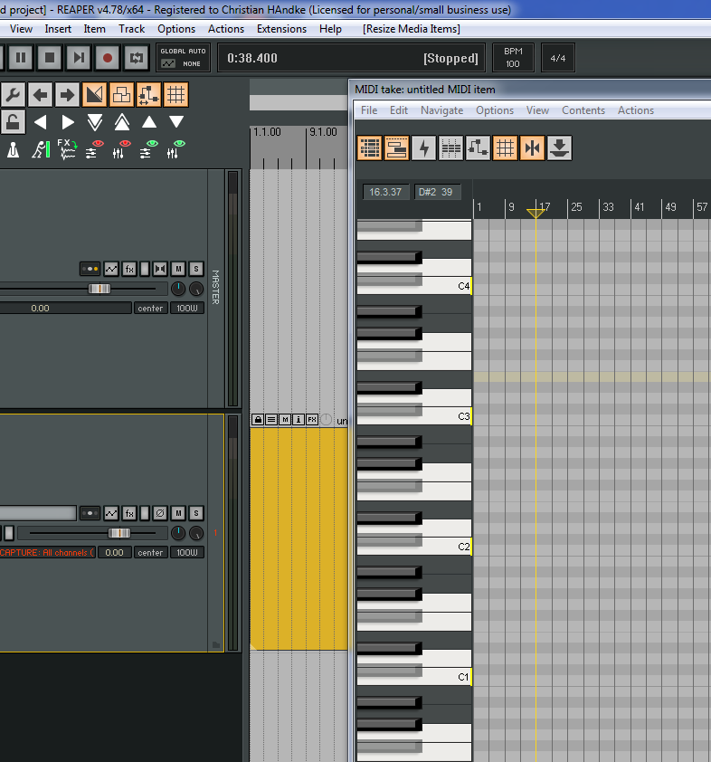
Task: Toggle the phase invert Ø button on track
Action: click(x=160, y=513)
